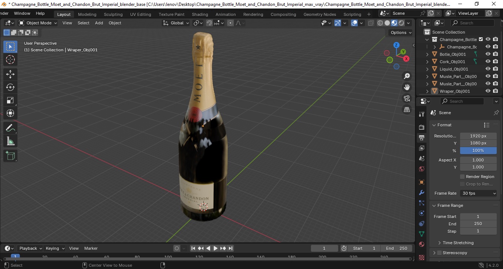Screen dimensions: 503x269
Task: Click the timeline End frame 250 field
Action: 396,248
